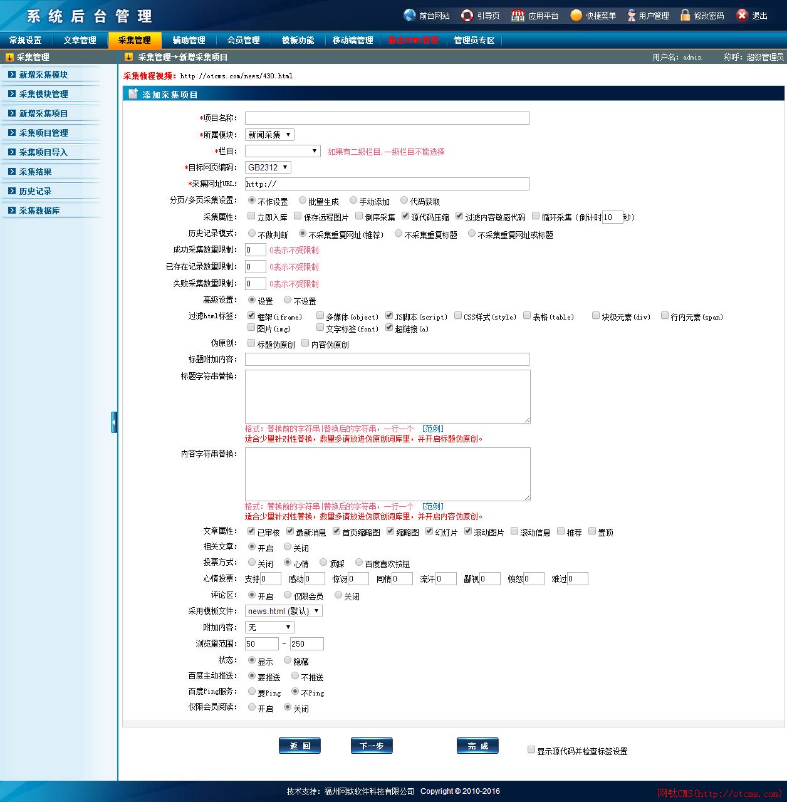The image size is (787, 802).
Task: Open the 所属模块 dropdown
Action: click(269, 135)
